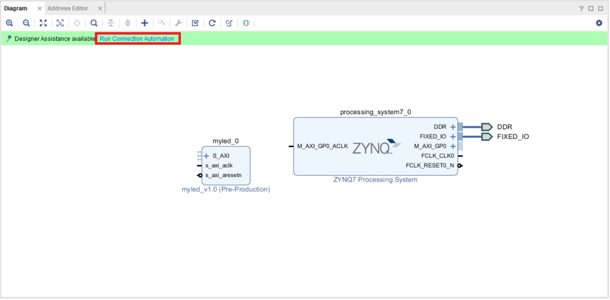The image size is (610, 300).
Task: Close the Address Editor tab
Action: point(100,8)
